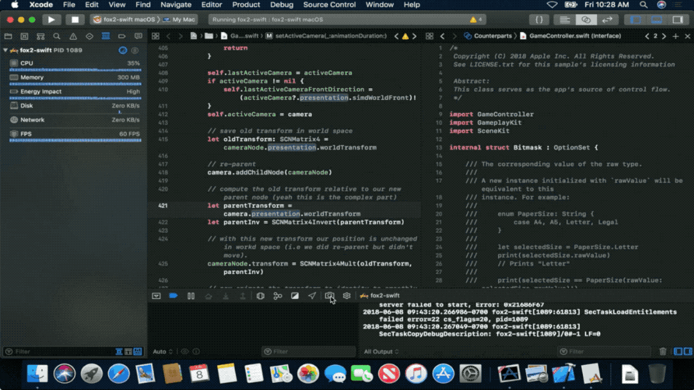Viewport: 694px width, 390px height.
Task: Toggle breakpoints activation
Action: pyautogui.click(x=173, y=296)
